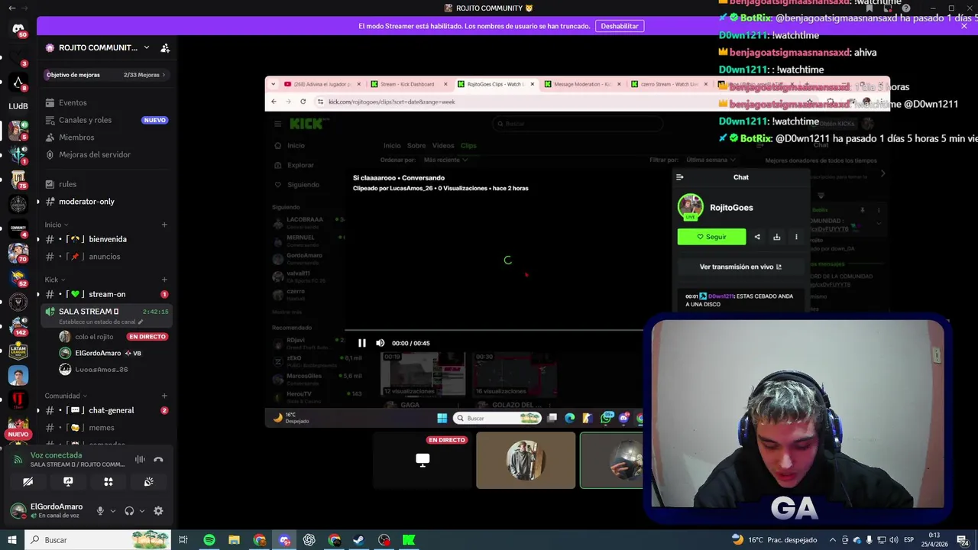Open anuncios channel

tap(103, 257)
